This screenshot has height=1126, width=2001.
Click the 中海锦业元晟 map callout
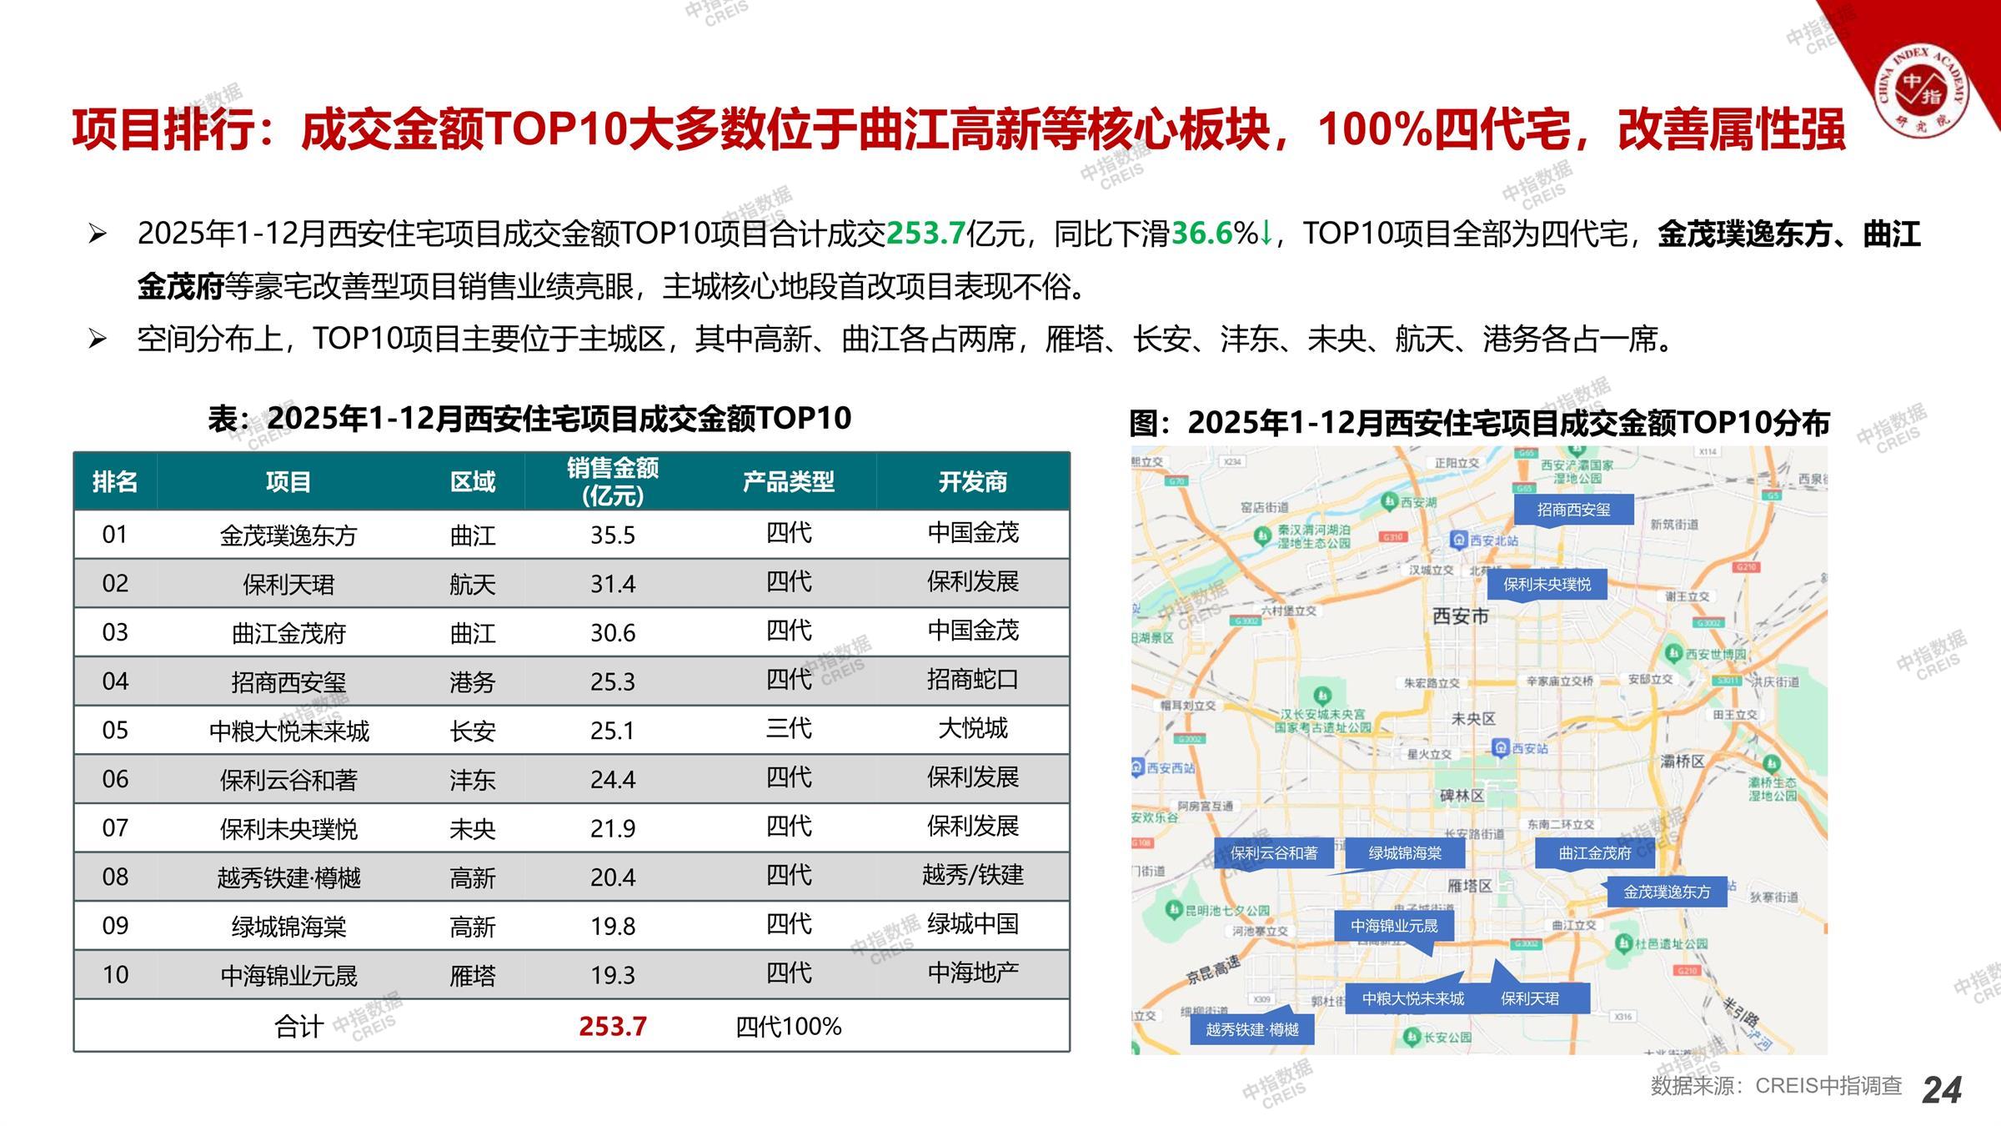[x=1394, y=926]
